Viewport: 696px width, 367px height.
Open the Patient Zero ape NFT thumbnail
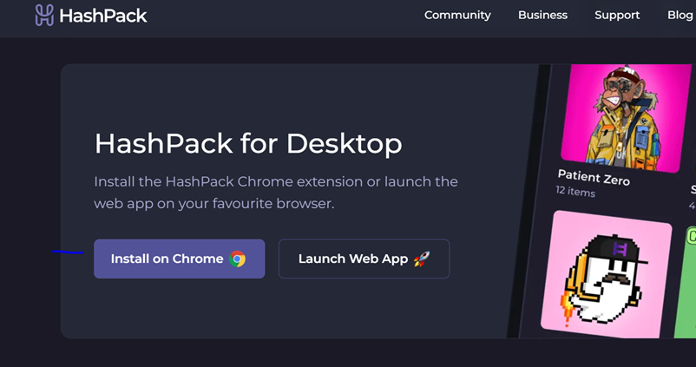coord(625,118)
